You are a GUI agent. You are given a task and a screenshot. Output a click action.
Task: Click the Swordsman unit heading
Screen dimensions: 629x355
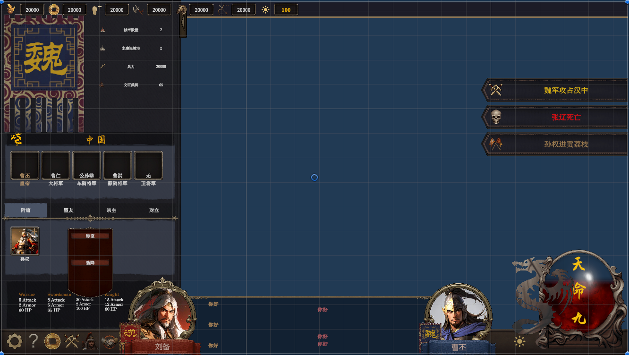pyautogui.click(x=59, y=295)
